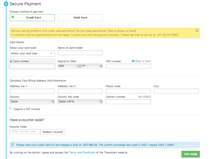The image size is (216, 159).
Task: Open the expiration month MM dropdown
Action: [69, 66]
